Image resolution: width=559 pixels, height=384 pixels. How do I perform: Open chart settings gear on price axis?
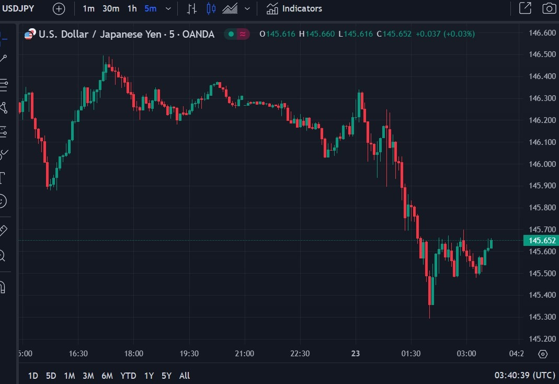tap(543, 354)
